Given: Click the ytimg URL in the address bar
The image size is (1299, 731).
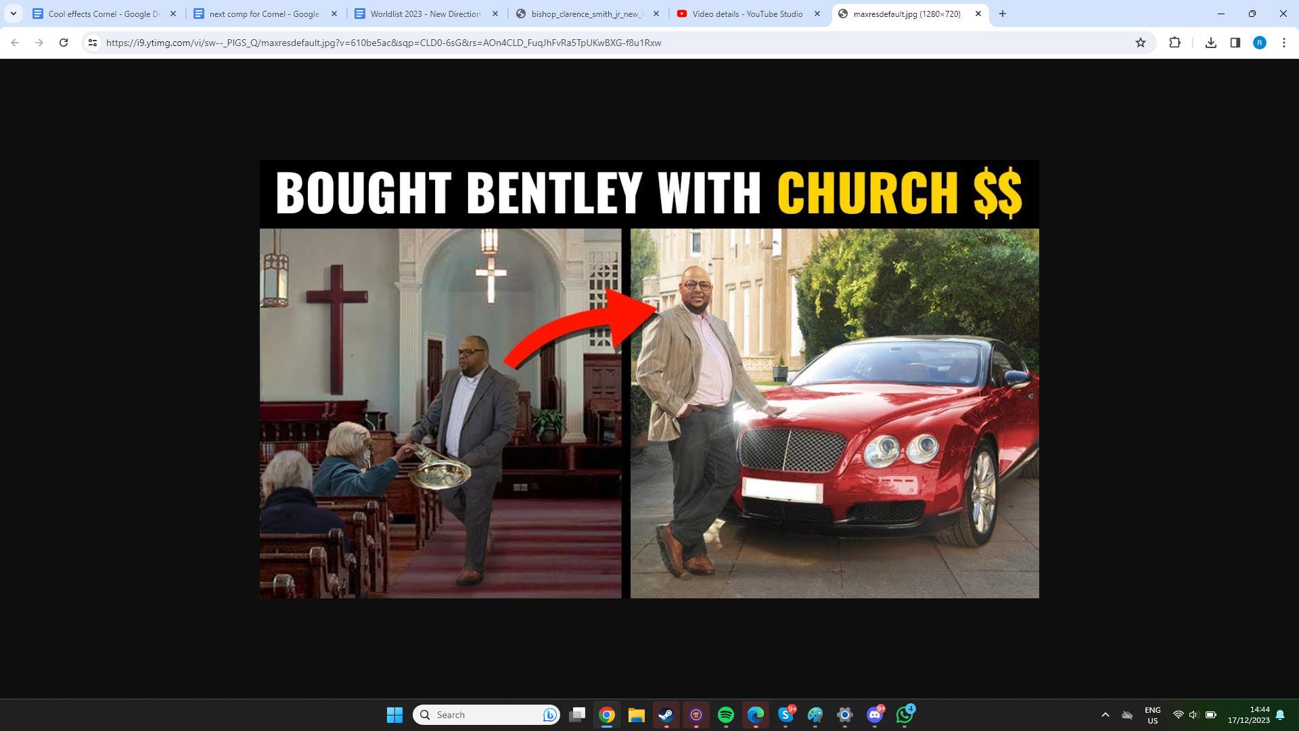Looking at the screenshot, I should 384,43.
